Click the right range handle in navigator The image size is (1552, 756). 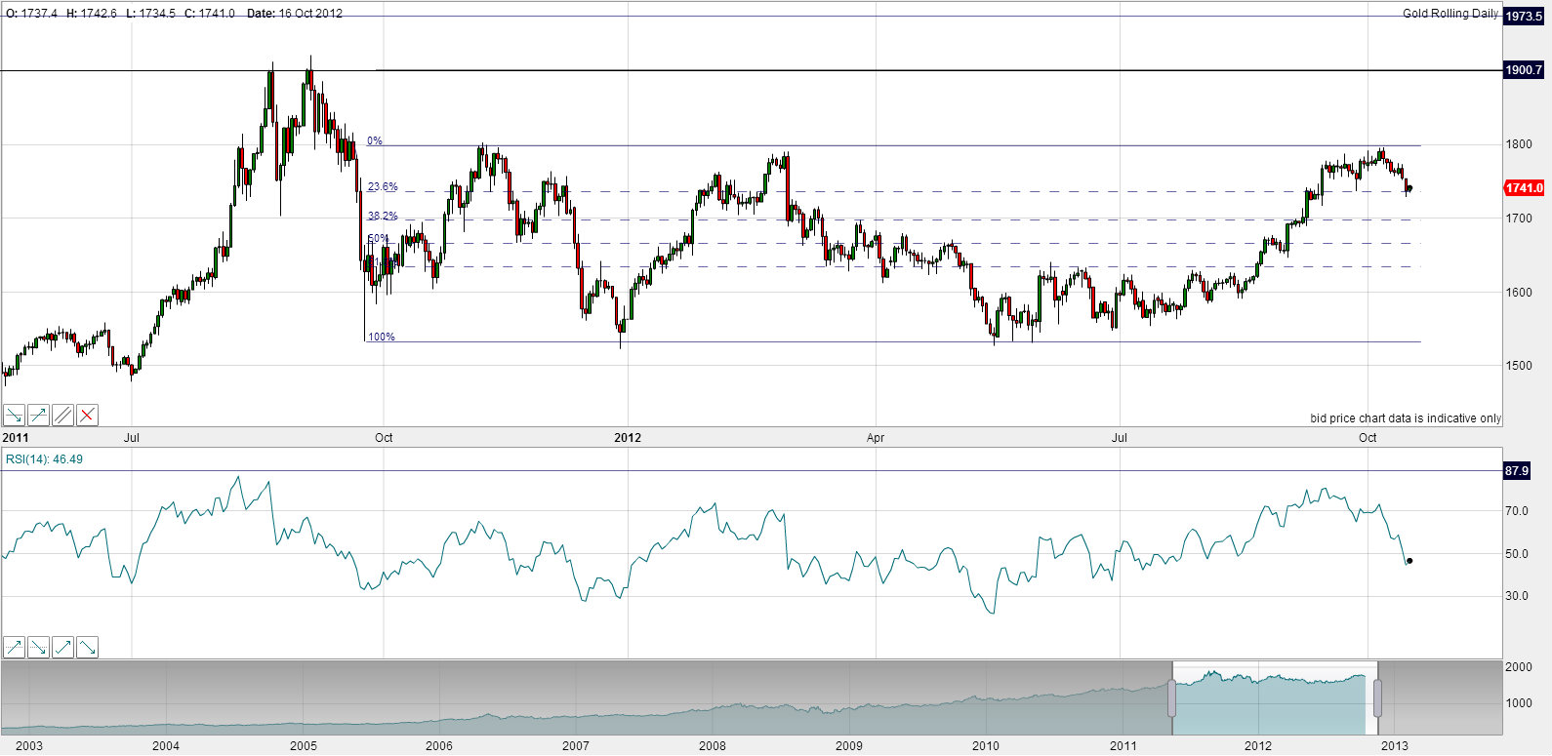point(1377,698)
